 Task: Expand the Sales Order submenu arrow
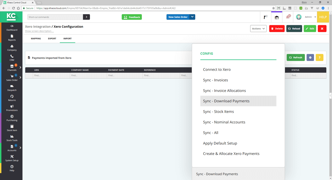click(x=20, y=77)
